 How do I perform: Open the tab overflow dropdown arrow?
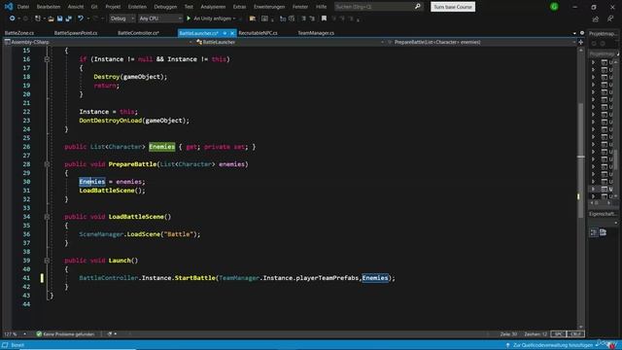click(x=574, y=33)
